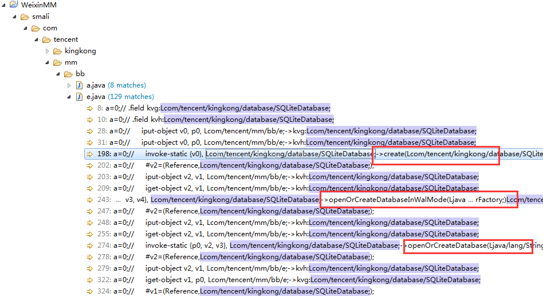Click match arrow icon for line 243

pyautogui.click(x=90, y=200)
